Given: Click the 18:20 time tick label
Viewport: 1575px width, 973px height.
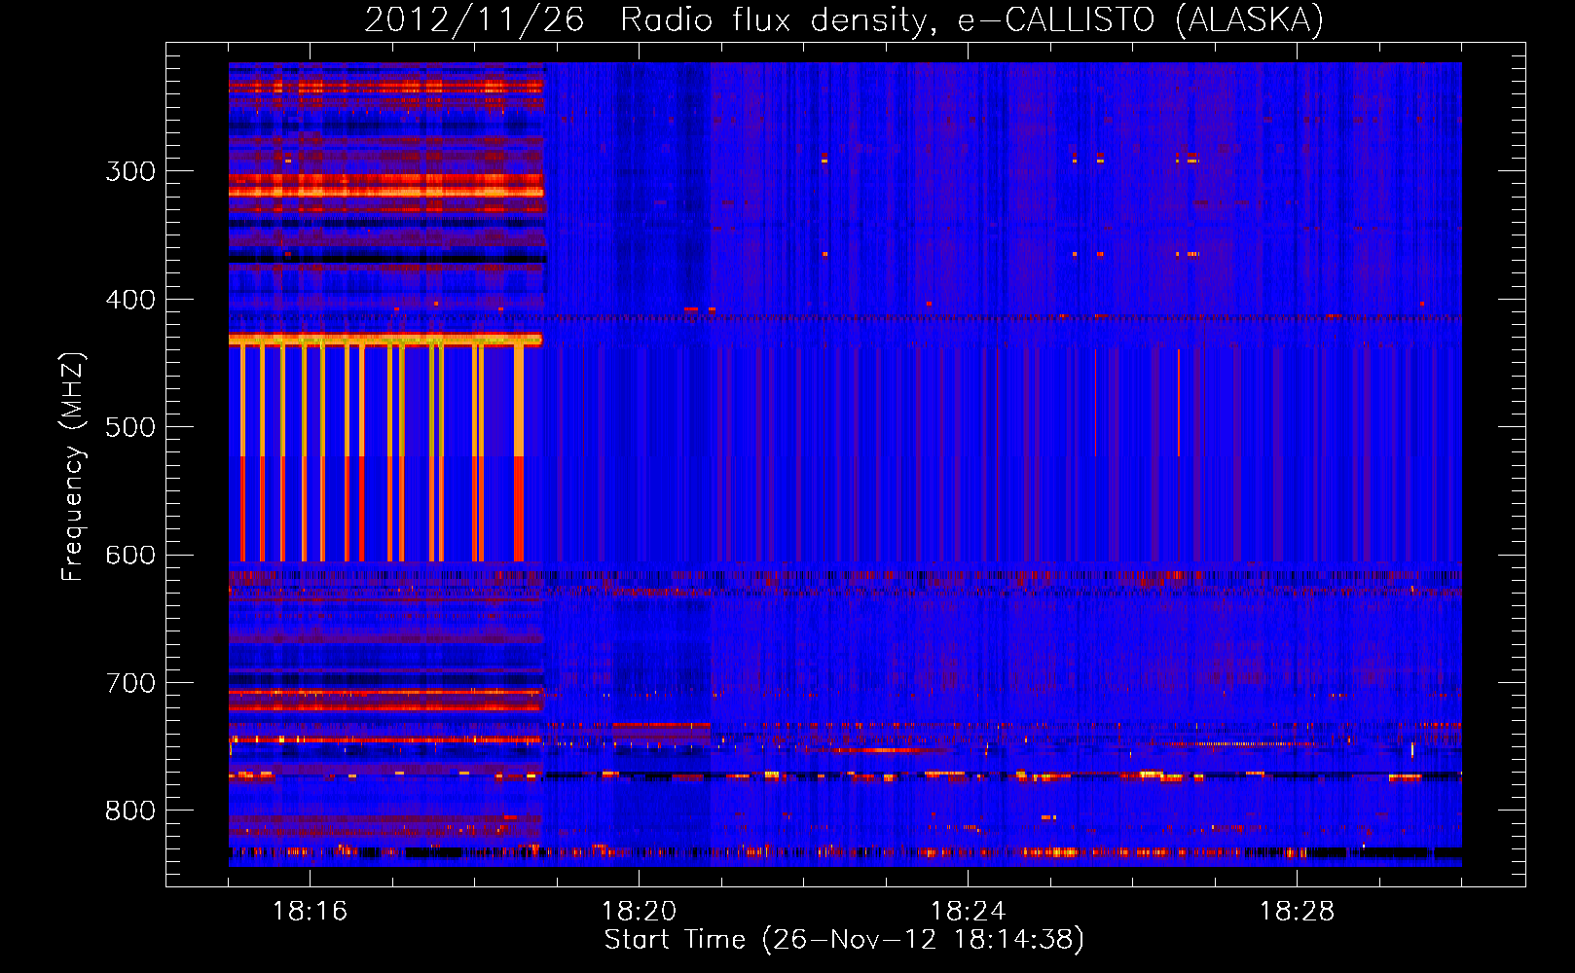Looking at the screenshot, I should pos(639,912).
